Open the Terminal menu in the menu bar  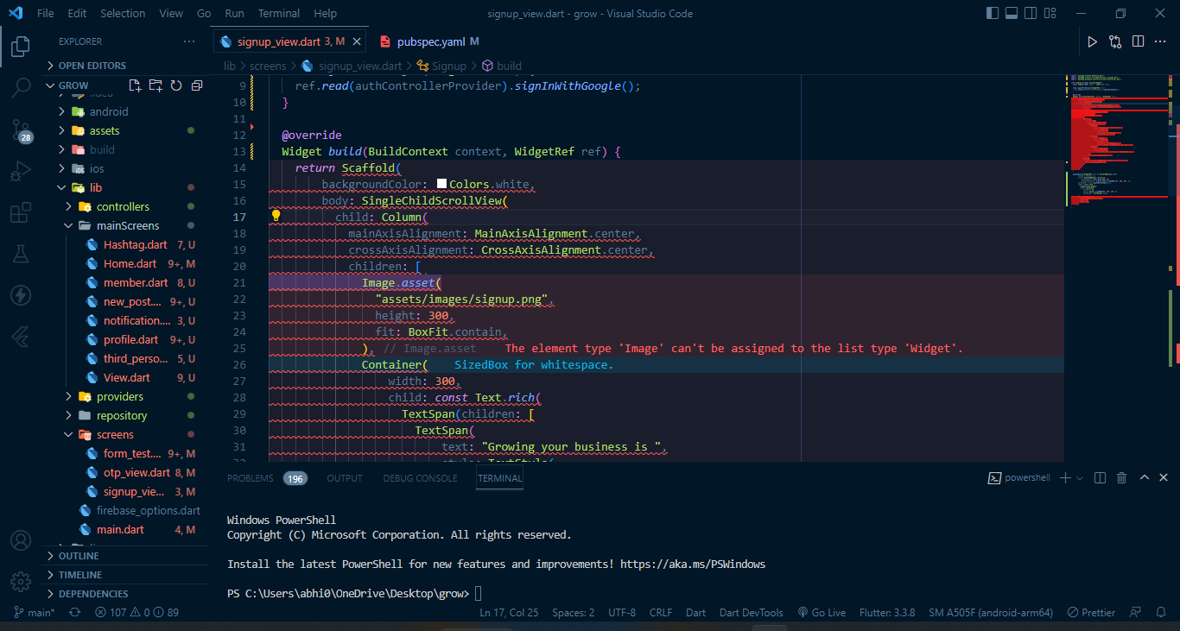click(x=279, y=14)
